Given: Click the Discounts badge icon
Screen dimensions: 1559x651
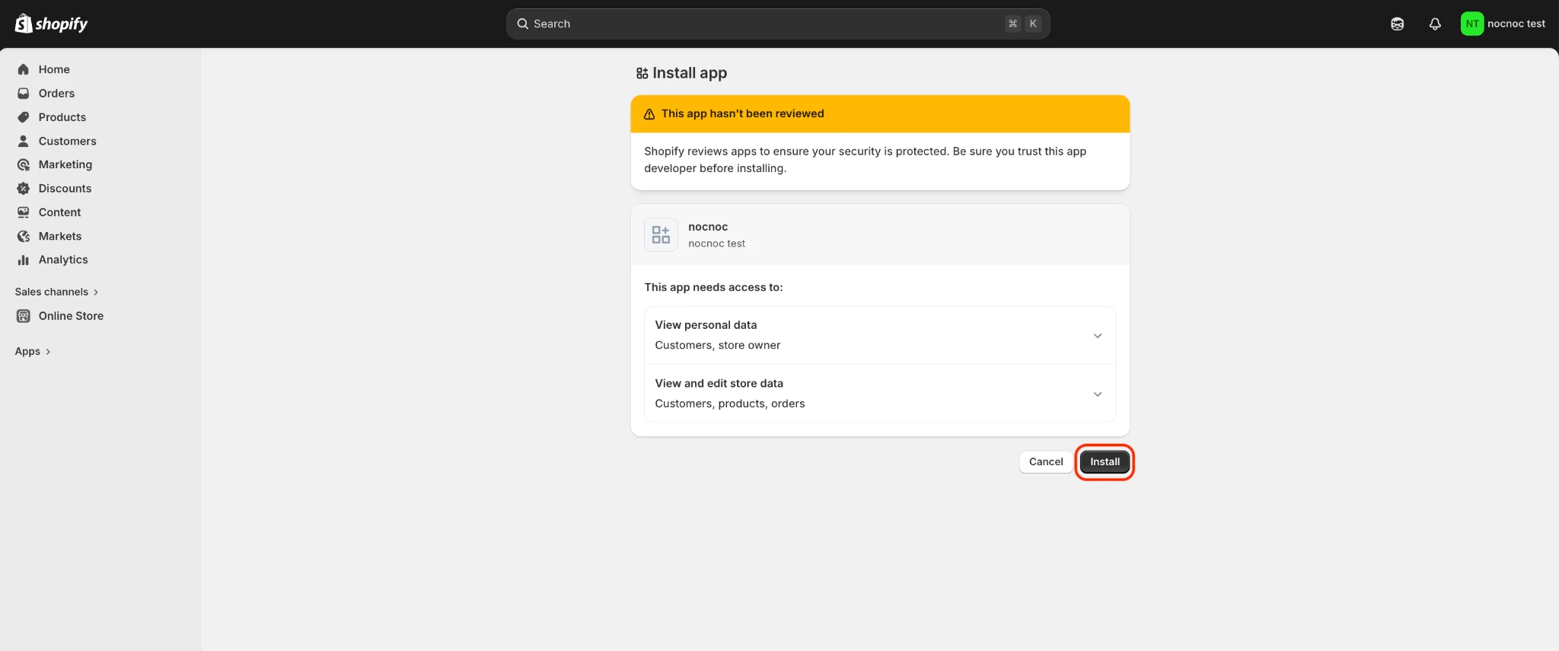Looking at the screenshot, I should coord(24,188).
